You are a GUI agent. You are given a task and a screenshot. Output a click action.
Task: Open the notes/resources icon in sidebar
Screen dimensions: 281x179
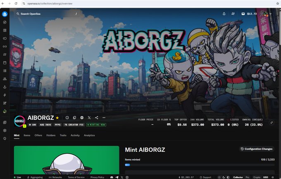pos(5,122)
